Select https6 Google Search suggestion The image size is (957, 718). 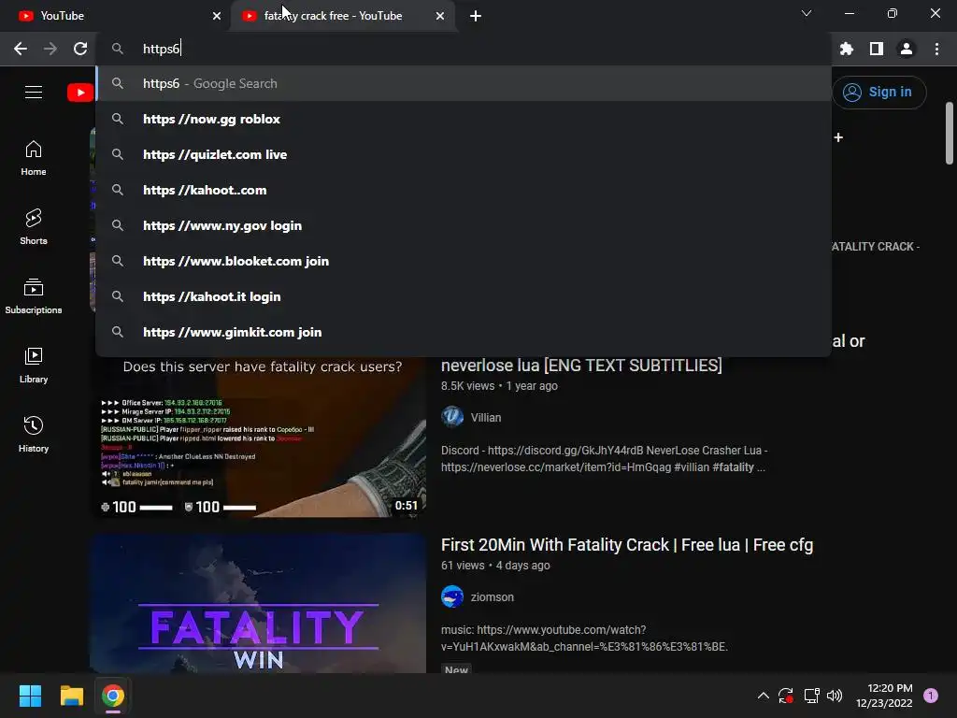(x=464, y=83)
